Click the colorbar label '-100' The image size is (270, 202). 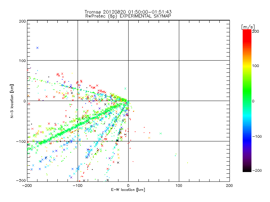click(257, 137)
